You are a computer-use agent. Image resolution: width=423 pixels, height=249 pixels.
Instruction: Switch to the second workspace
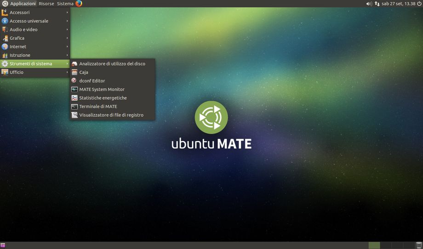(386, 245)
